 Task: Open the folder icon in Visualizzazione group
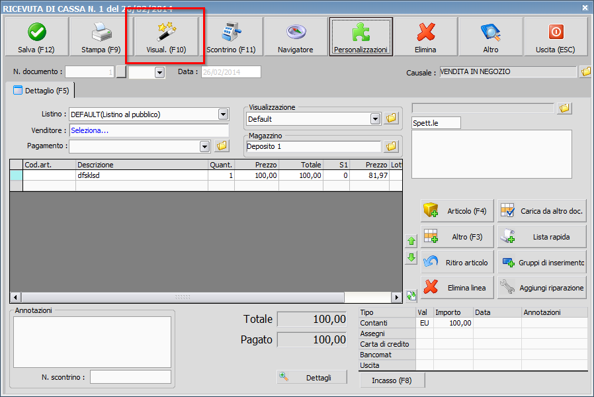(391, 118)
